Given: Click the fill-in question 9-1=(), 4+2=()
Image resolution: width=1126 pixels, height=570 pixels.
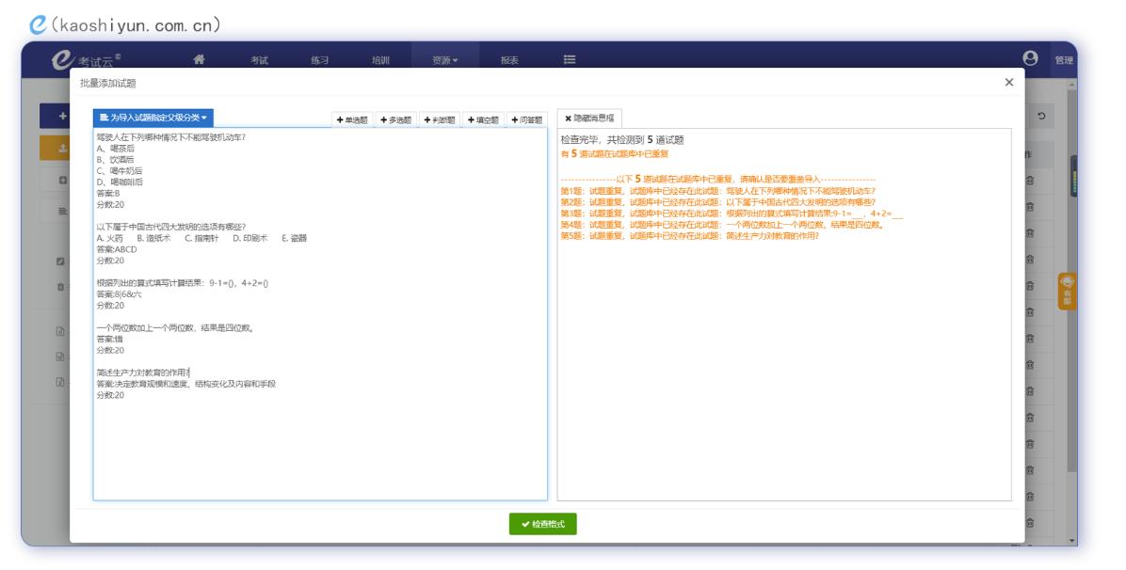Looking at the screenshot, I should [x=183, y=283].
